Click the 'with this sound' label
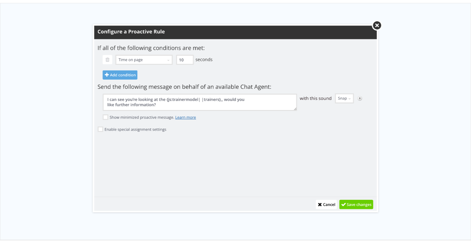Image resolution: width=471 pixels, height=243 pixels. [x=315, y=98]
